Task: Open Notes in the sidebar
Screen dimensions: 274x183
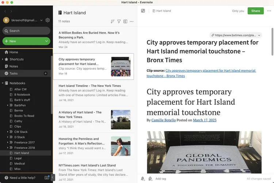Action: (14, 66)
